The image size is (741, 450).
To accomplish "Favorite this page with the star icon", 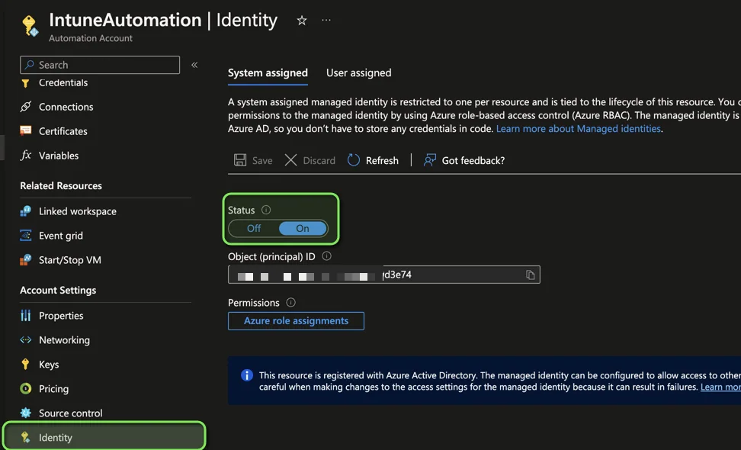I will (x=301, y=21).
